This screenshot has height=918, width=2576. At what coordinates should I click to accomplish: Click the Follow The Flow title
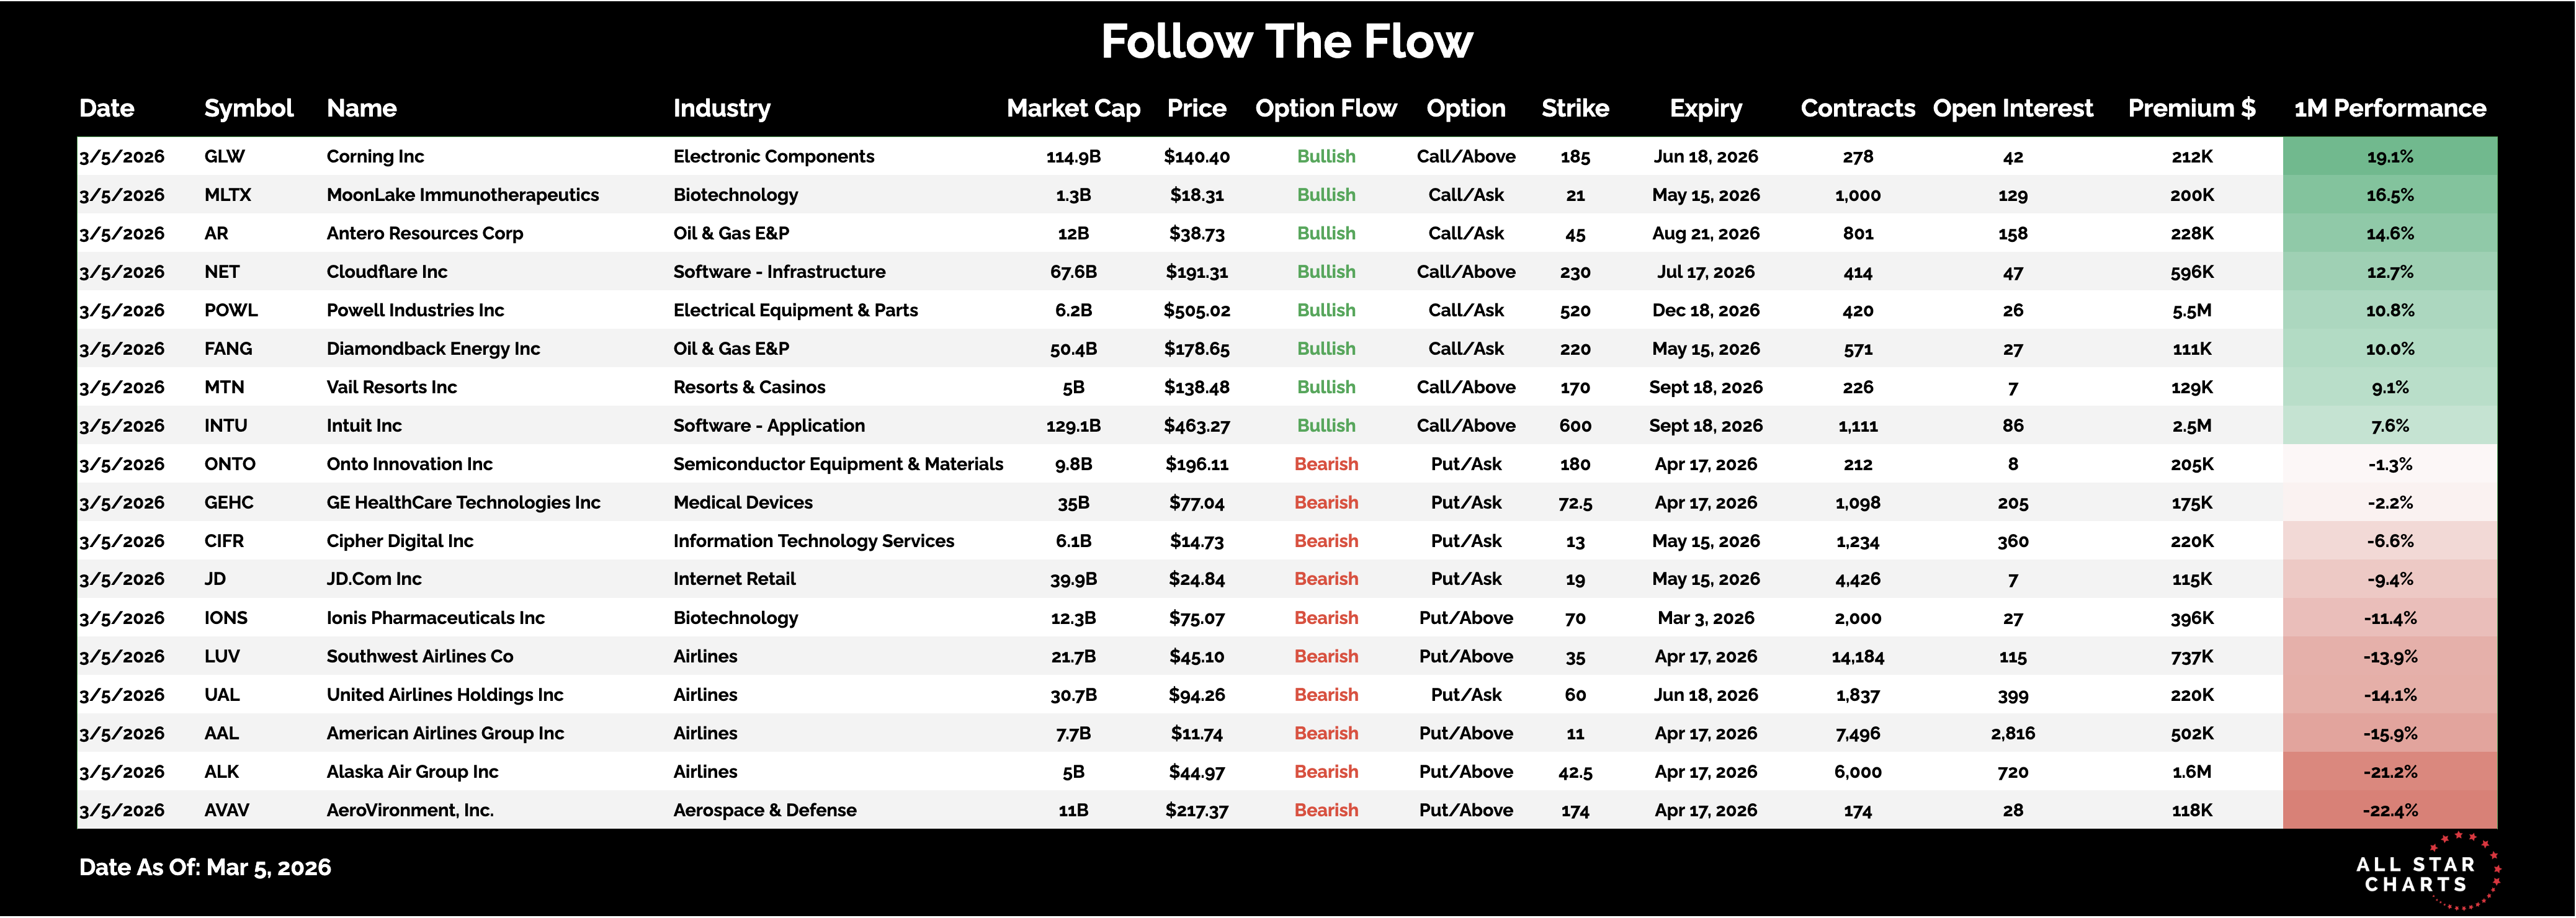click(x=1286, y=42)
